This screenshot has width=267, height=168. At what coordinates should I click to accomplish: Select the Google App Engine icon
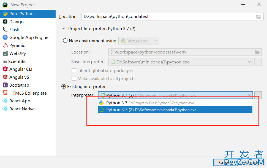pyautogui.click(x=5, y=37)
